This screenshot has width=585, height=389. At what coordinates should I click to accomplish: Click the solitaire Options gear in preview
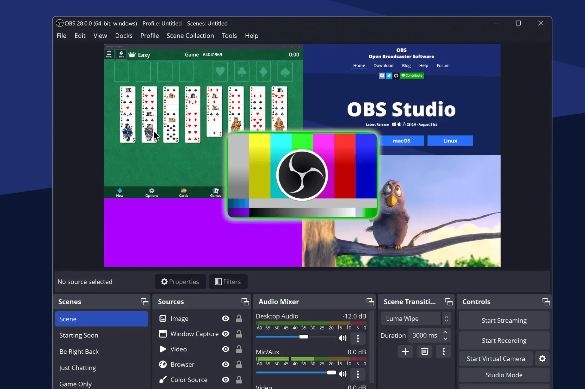[152, 192]
